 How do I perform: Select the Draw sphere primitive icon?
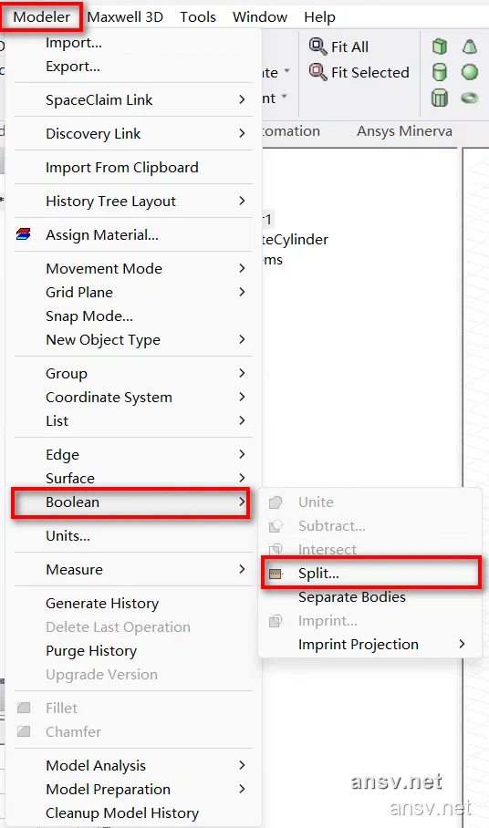(x=470, y=72)
